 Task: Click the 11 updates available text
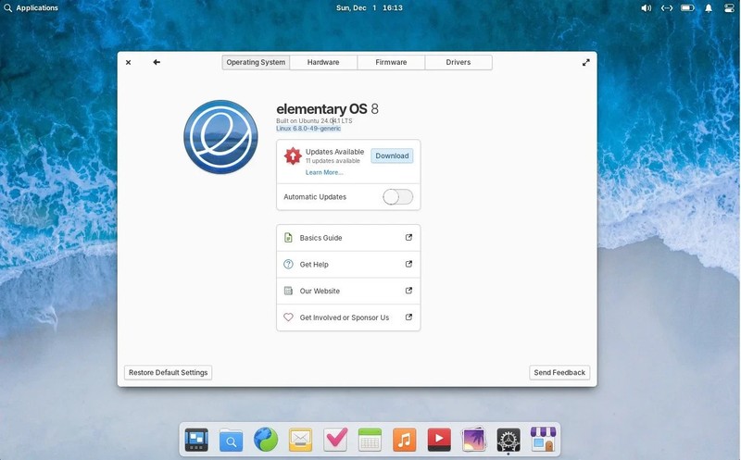[x=333, y=161]
